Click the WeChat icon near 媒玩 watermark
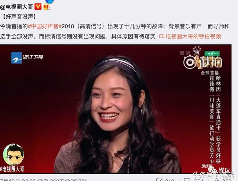The height and width of the screenshot is (181, 238). point(212,170)
